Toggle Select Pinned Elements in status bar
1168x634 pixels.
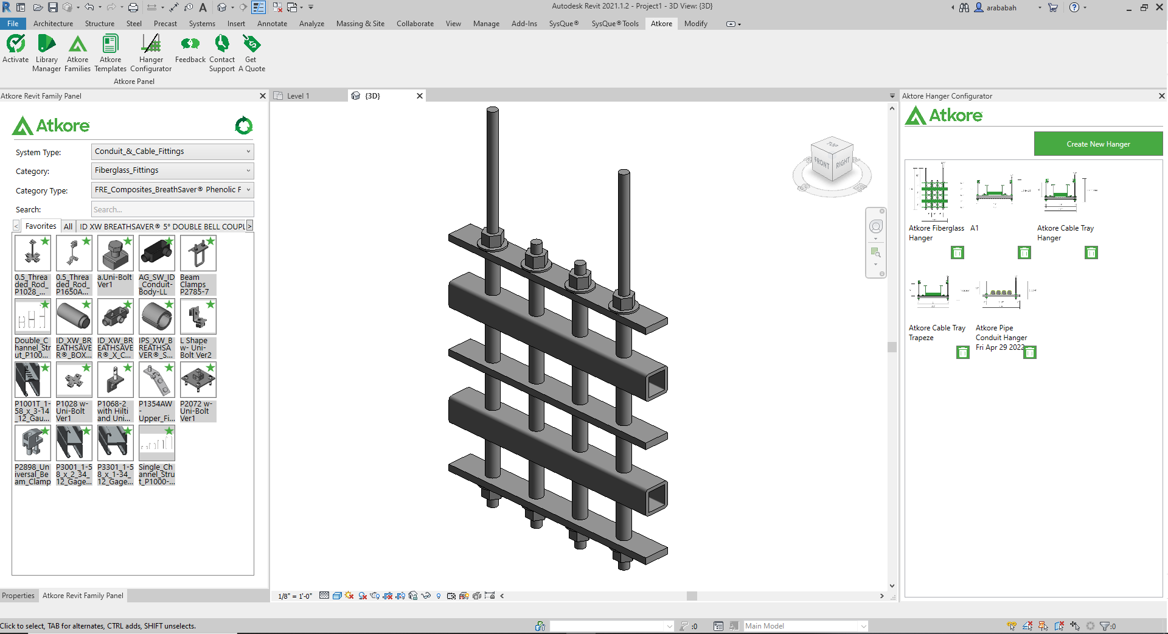(x=1043, y=626)
